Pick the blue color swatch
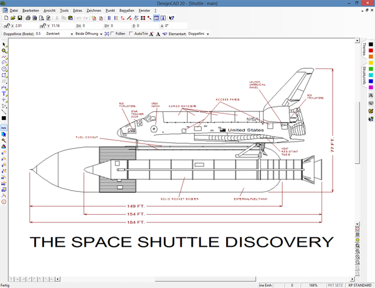This screenshot has height=288, width=375. click(371, 81)
